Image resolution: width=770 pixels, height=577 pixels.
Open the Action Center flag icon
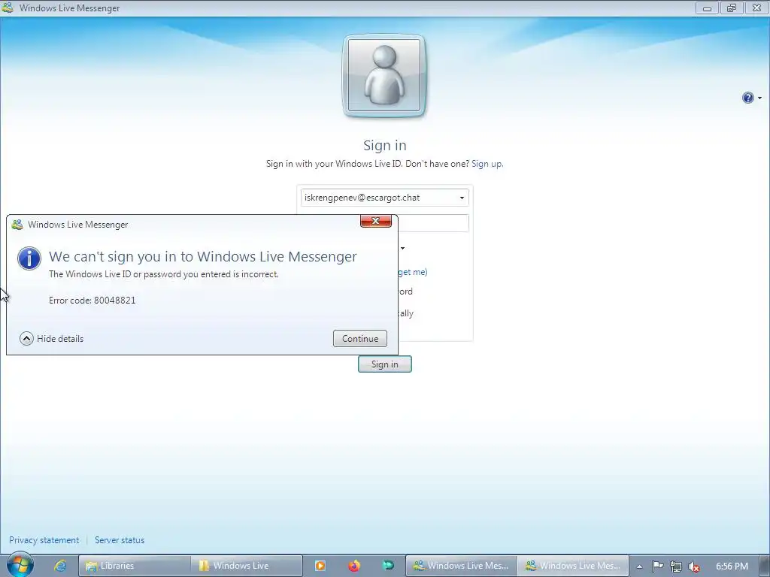click(x=657, y=566)
